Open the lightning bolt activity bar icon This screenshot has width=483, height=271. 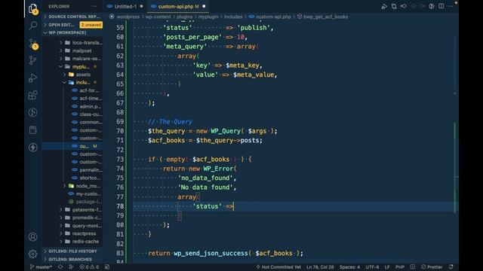[x=32, y=148]
